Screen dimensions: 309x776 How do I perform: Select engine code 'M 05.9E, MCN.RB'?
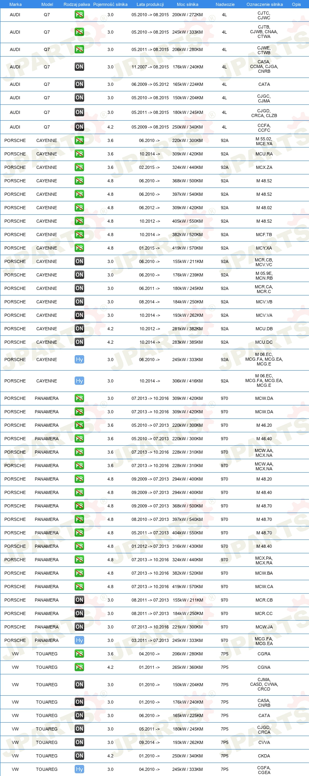click(x=264, y=276)
